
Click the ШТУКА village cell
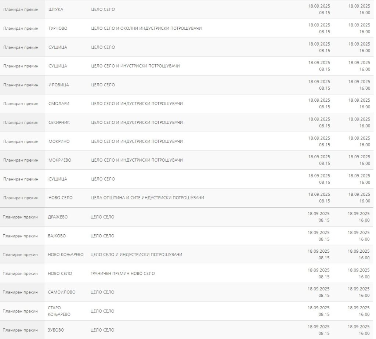click(x=56, y=9)
